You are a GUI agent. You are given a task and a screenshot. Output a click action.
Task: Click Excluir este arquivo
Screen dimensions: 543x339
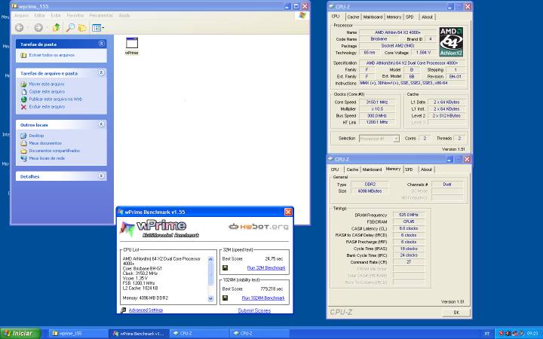coord(47,106)
